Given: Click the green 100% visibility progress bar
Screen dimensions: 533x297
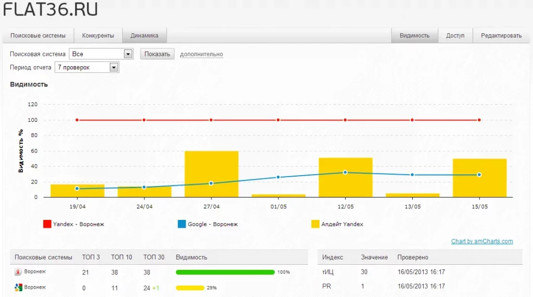Looking at the screenshot, I should (x=225, y=272).
